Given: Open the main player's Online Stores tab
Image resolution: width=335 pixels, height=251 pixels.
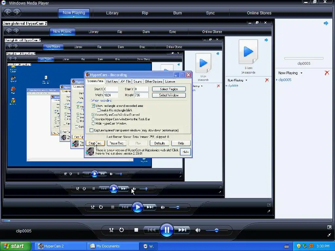Looking at the screenshot, I should click(259, 13).
